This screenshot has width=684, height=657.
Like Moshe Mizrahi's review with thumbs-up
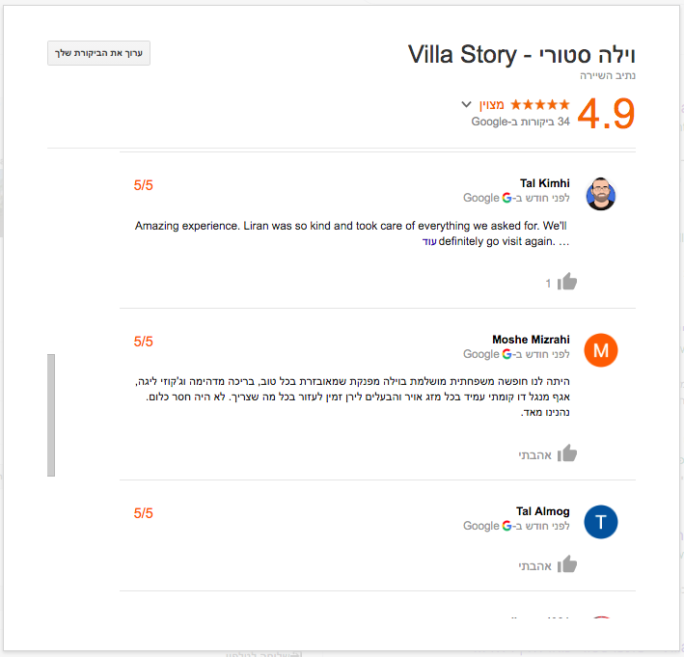click(x=566, y=453)
